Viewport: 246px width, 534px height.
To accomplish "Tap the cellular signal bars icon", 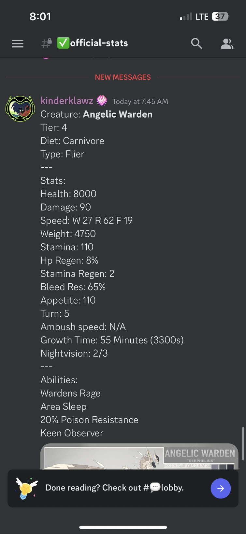I will tap(186, 17).
